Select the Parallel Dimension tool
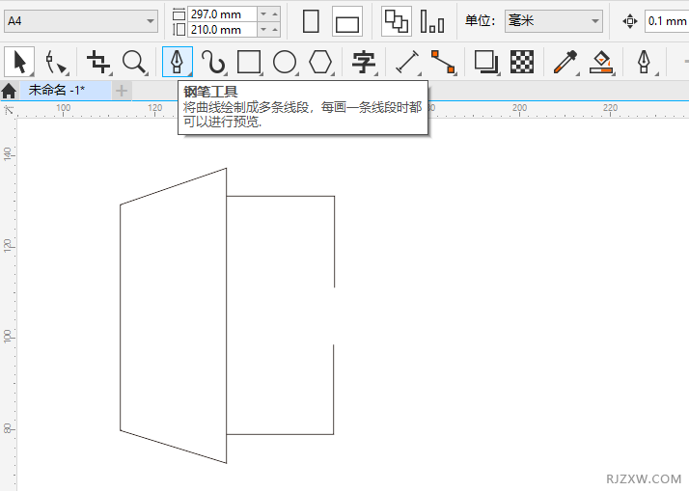The image size is (689, 491). [407, 62]
